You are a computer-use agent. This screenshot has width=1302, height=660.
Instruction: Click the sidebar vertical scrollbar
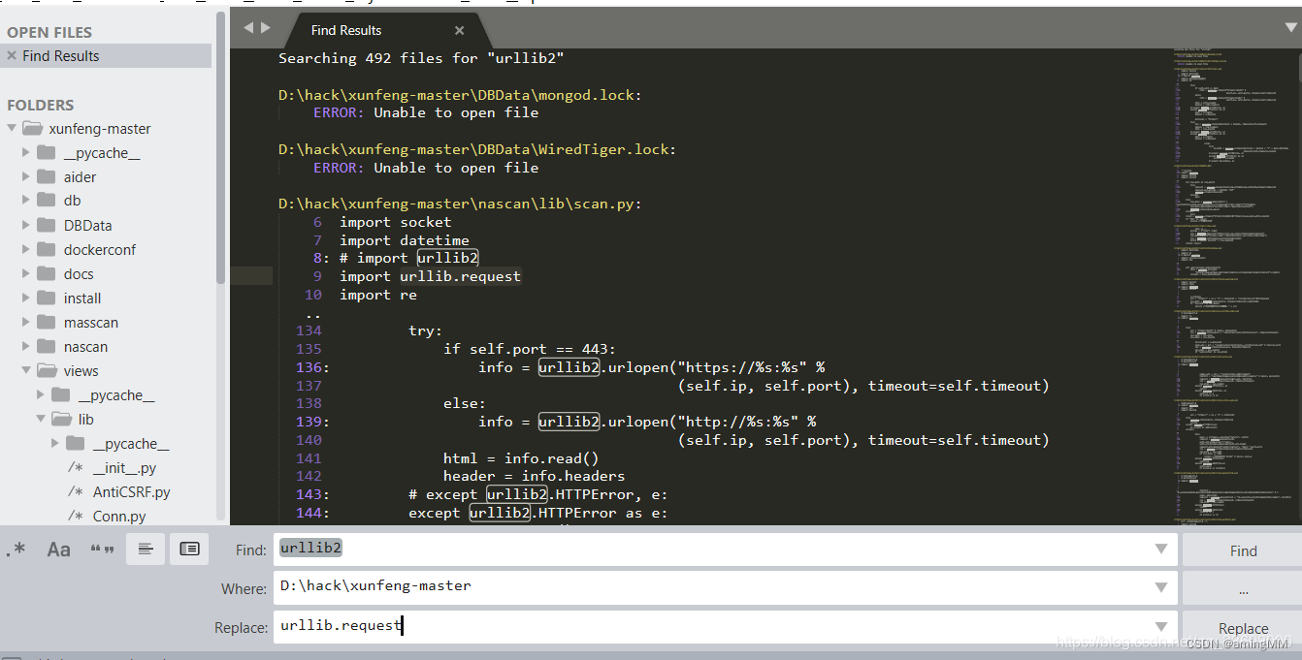(x=221, y=145)
